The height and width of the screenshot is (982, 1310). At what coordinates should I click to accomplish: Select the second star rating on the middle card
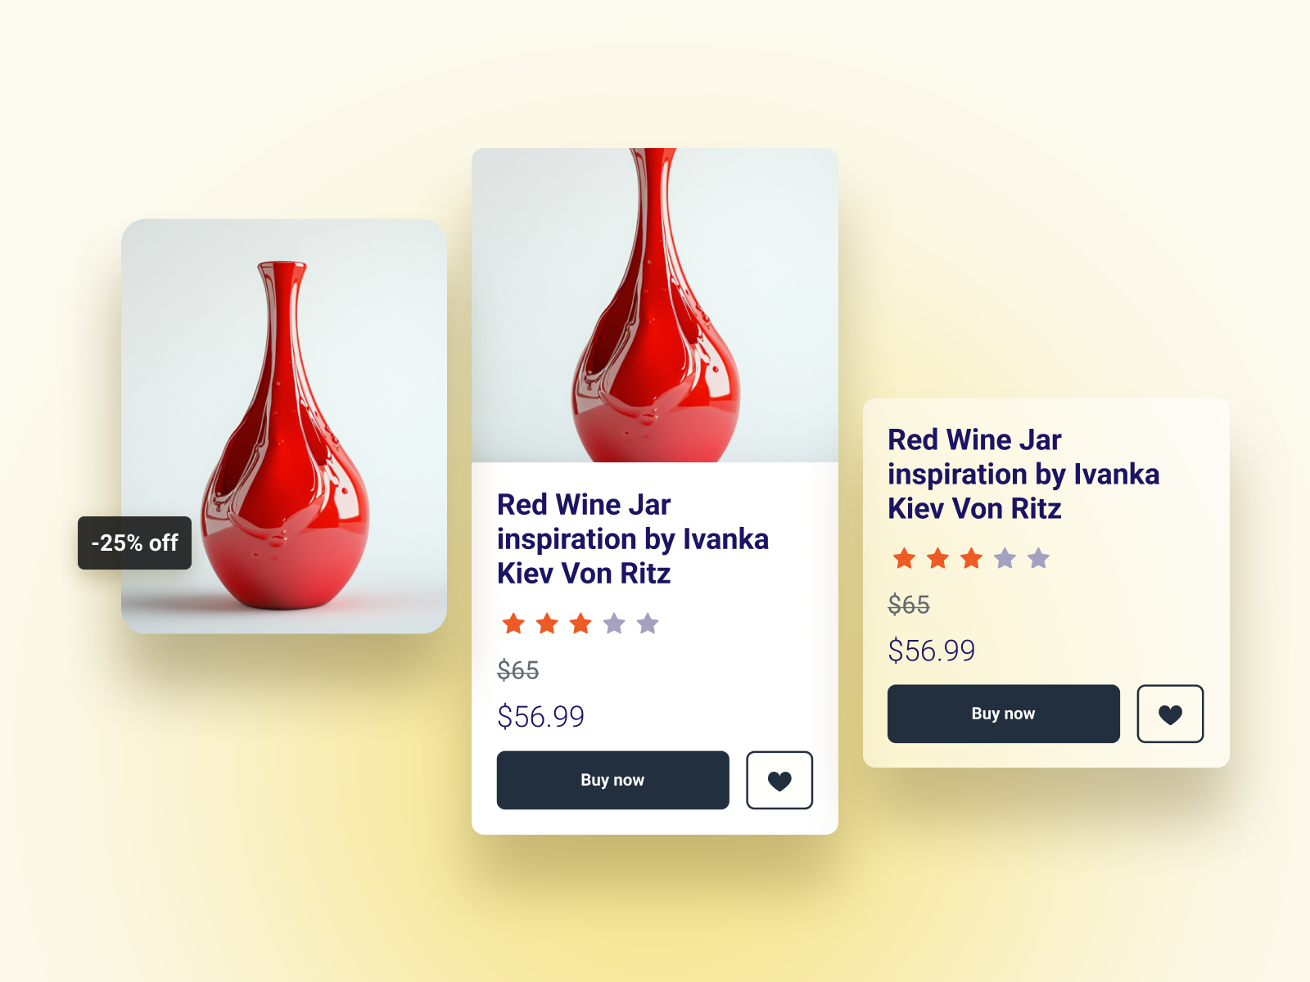tap(547, 624)
